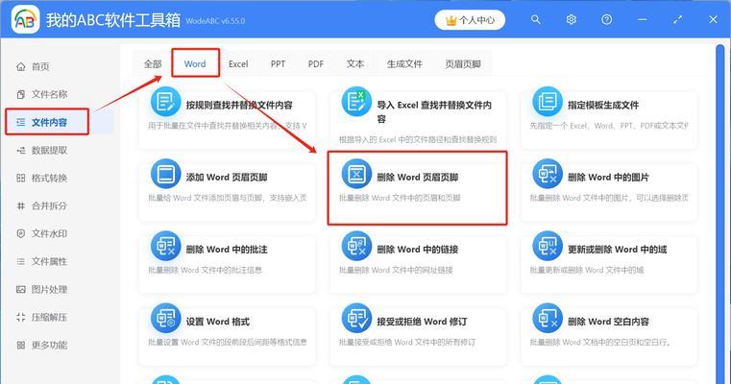
Task: Click 接受或拒绝 Word 修订 icon
Action: click(356, 319)
